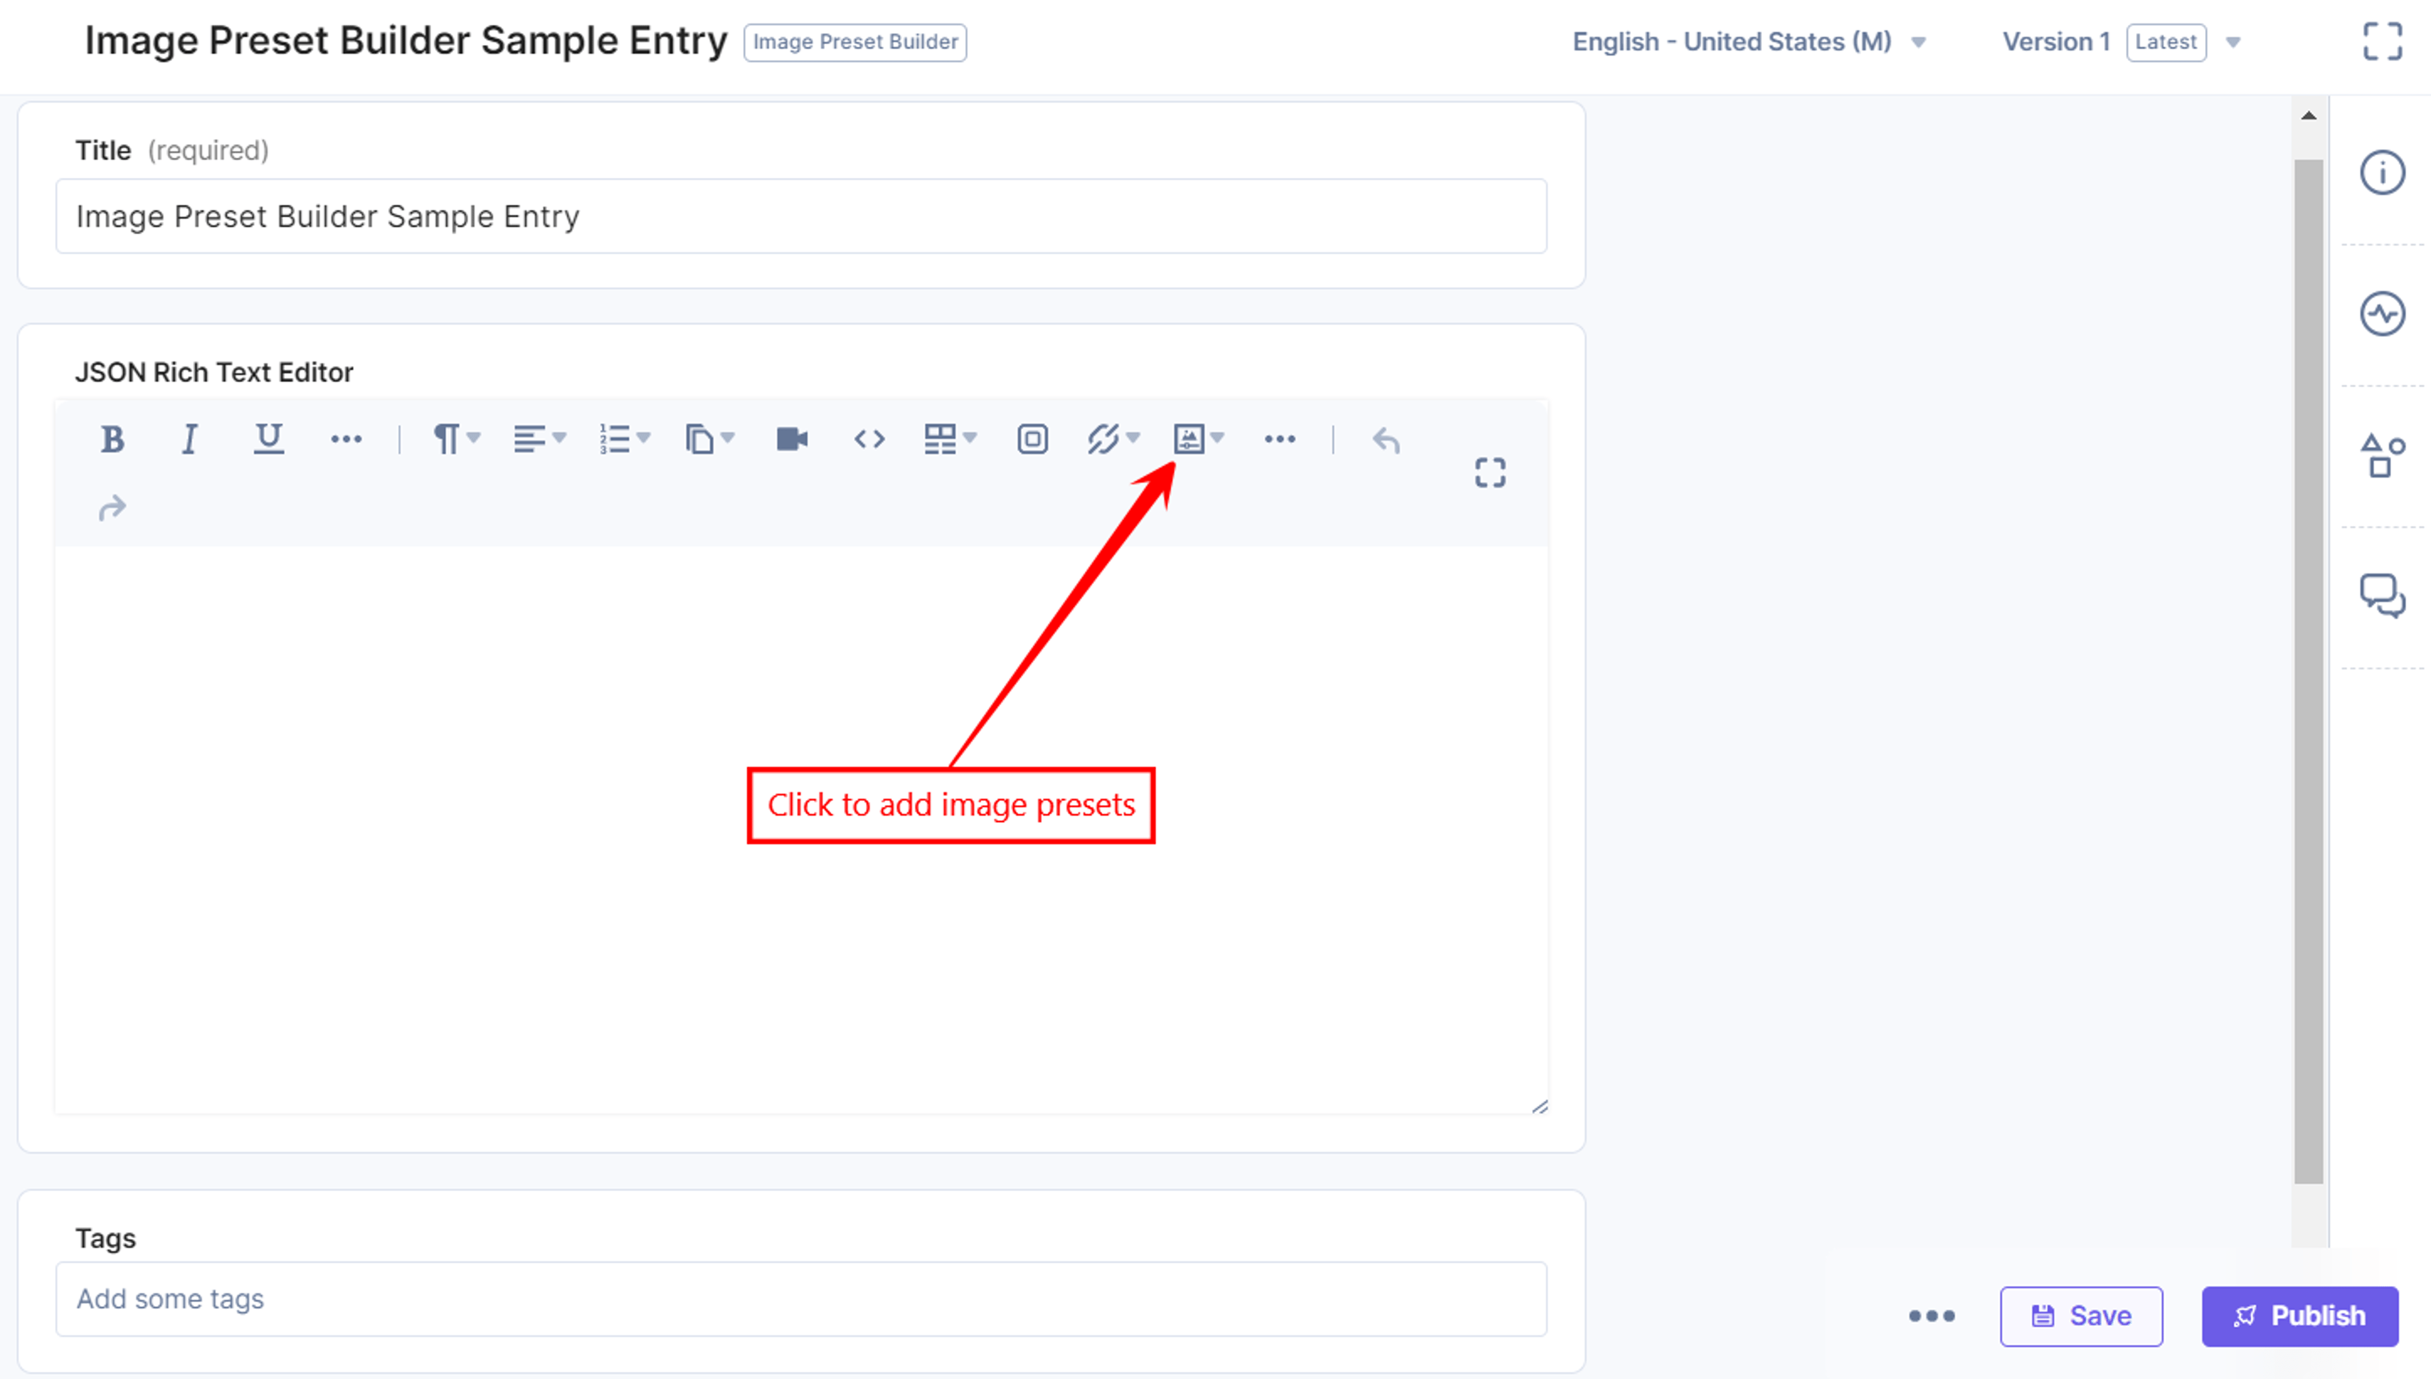Open the link options dropdown
The width and height of the screenshot is (2431, 1379).
coord(1113,439)
